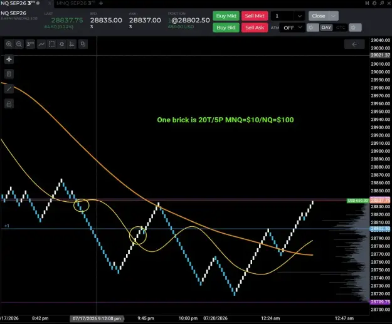392x324 pixels.
Task: Zoom in on the chart
Action: 9,44
